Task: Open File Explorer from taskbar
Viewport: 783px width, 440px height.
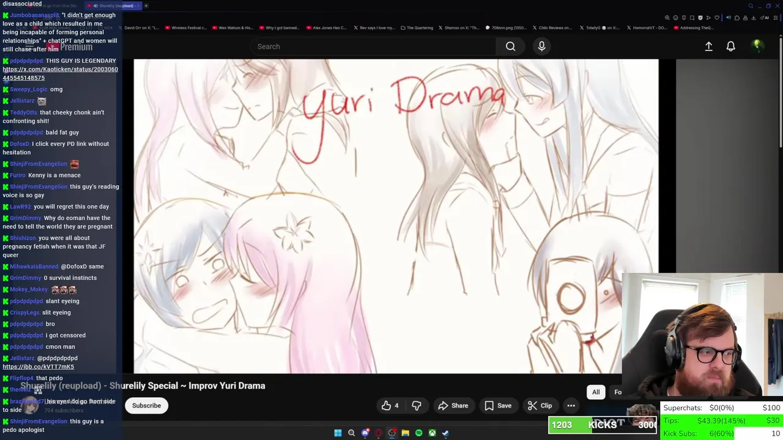Action: click(405, 433)
